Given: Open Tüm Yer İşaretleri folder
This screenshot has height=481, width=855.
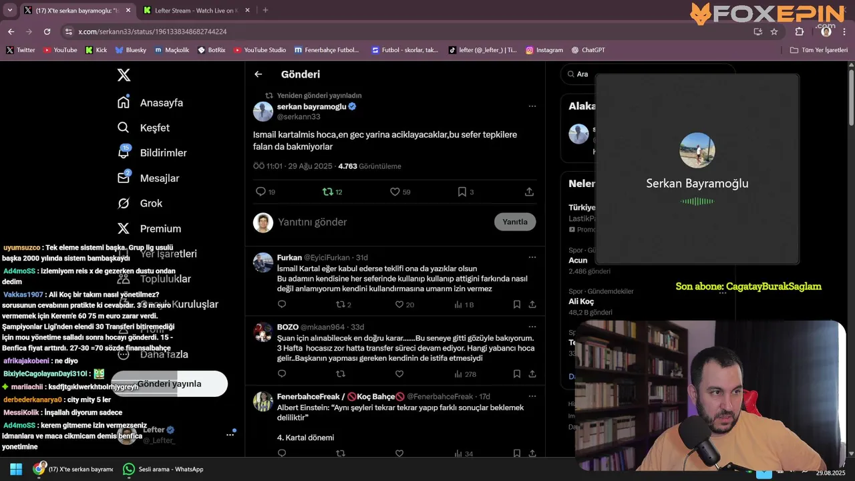Looking at the screenshot, I should [x=819, y=50].
